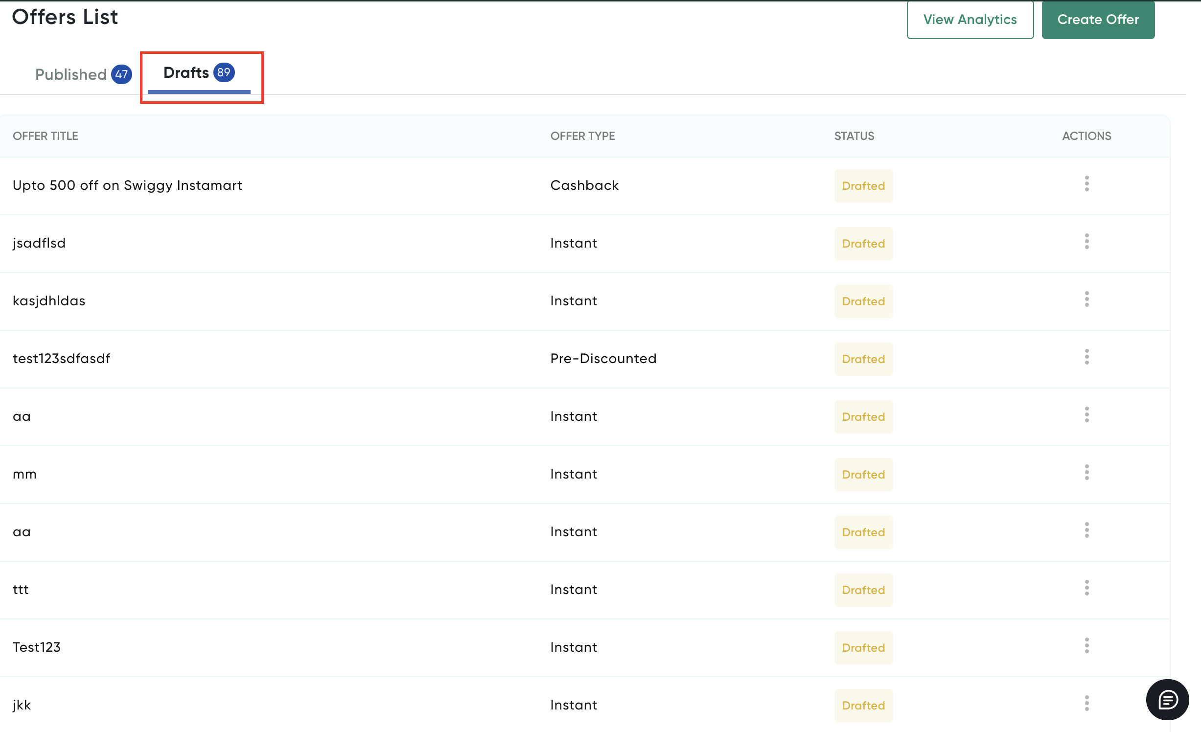Click the Drafted badge for jsadflsd
Image resolution: width=1201 pixels, height=732 pixels.
[x=863, y=244]
